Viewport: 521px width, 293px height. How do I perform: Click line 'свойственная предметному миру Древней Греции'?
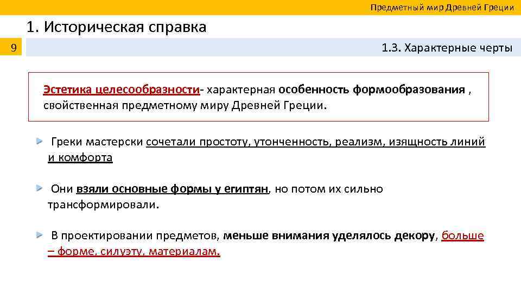[x=185, y=105]
